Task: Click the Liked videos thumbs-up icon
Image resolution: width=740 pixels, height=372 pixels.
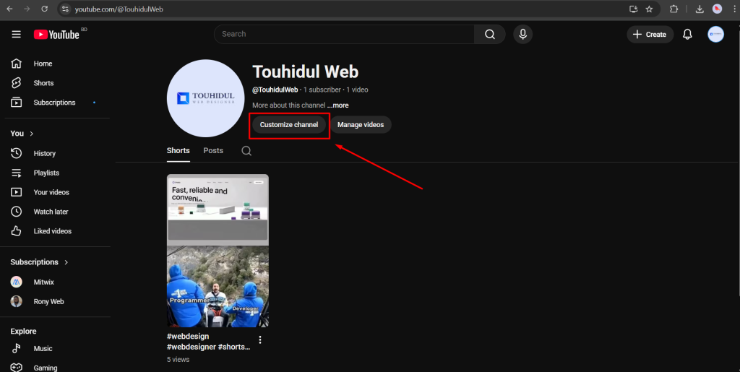Action: click(17, 231)
